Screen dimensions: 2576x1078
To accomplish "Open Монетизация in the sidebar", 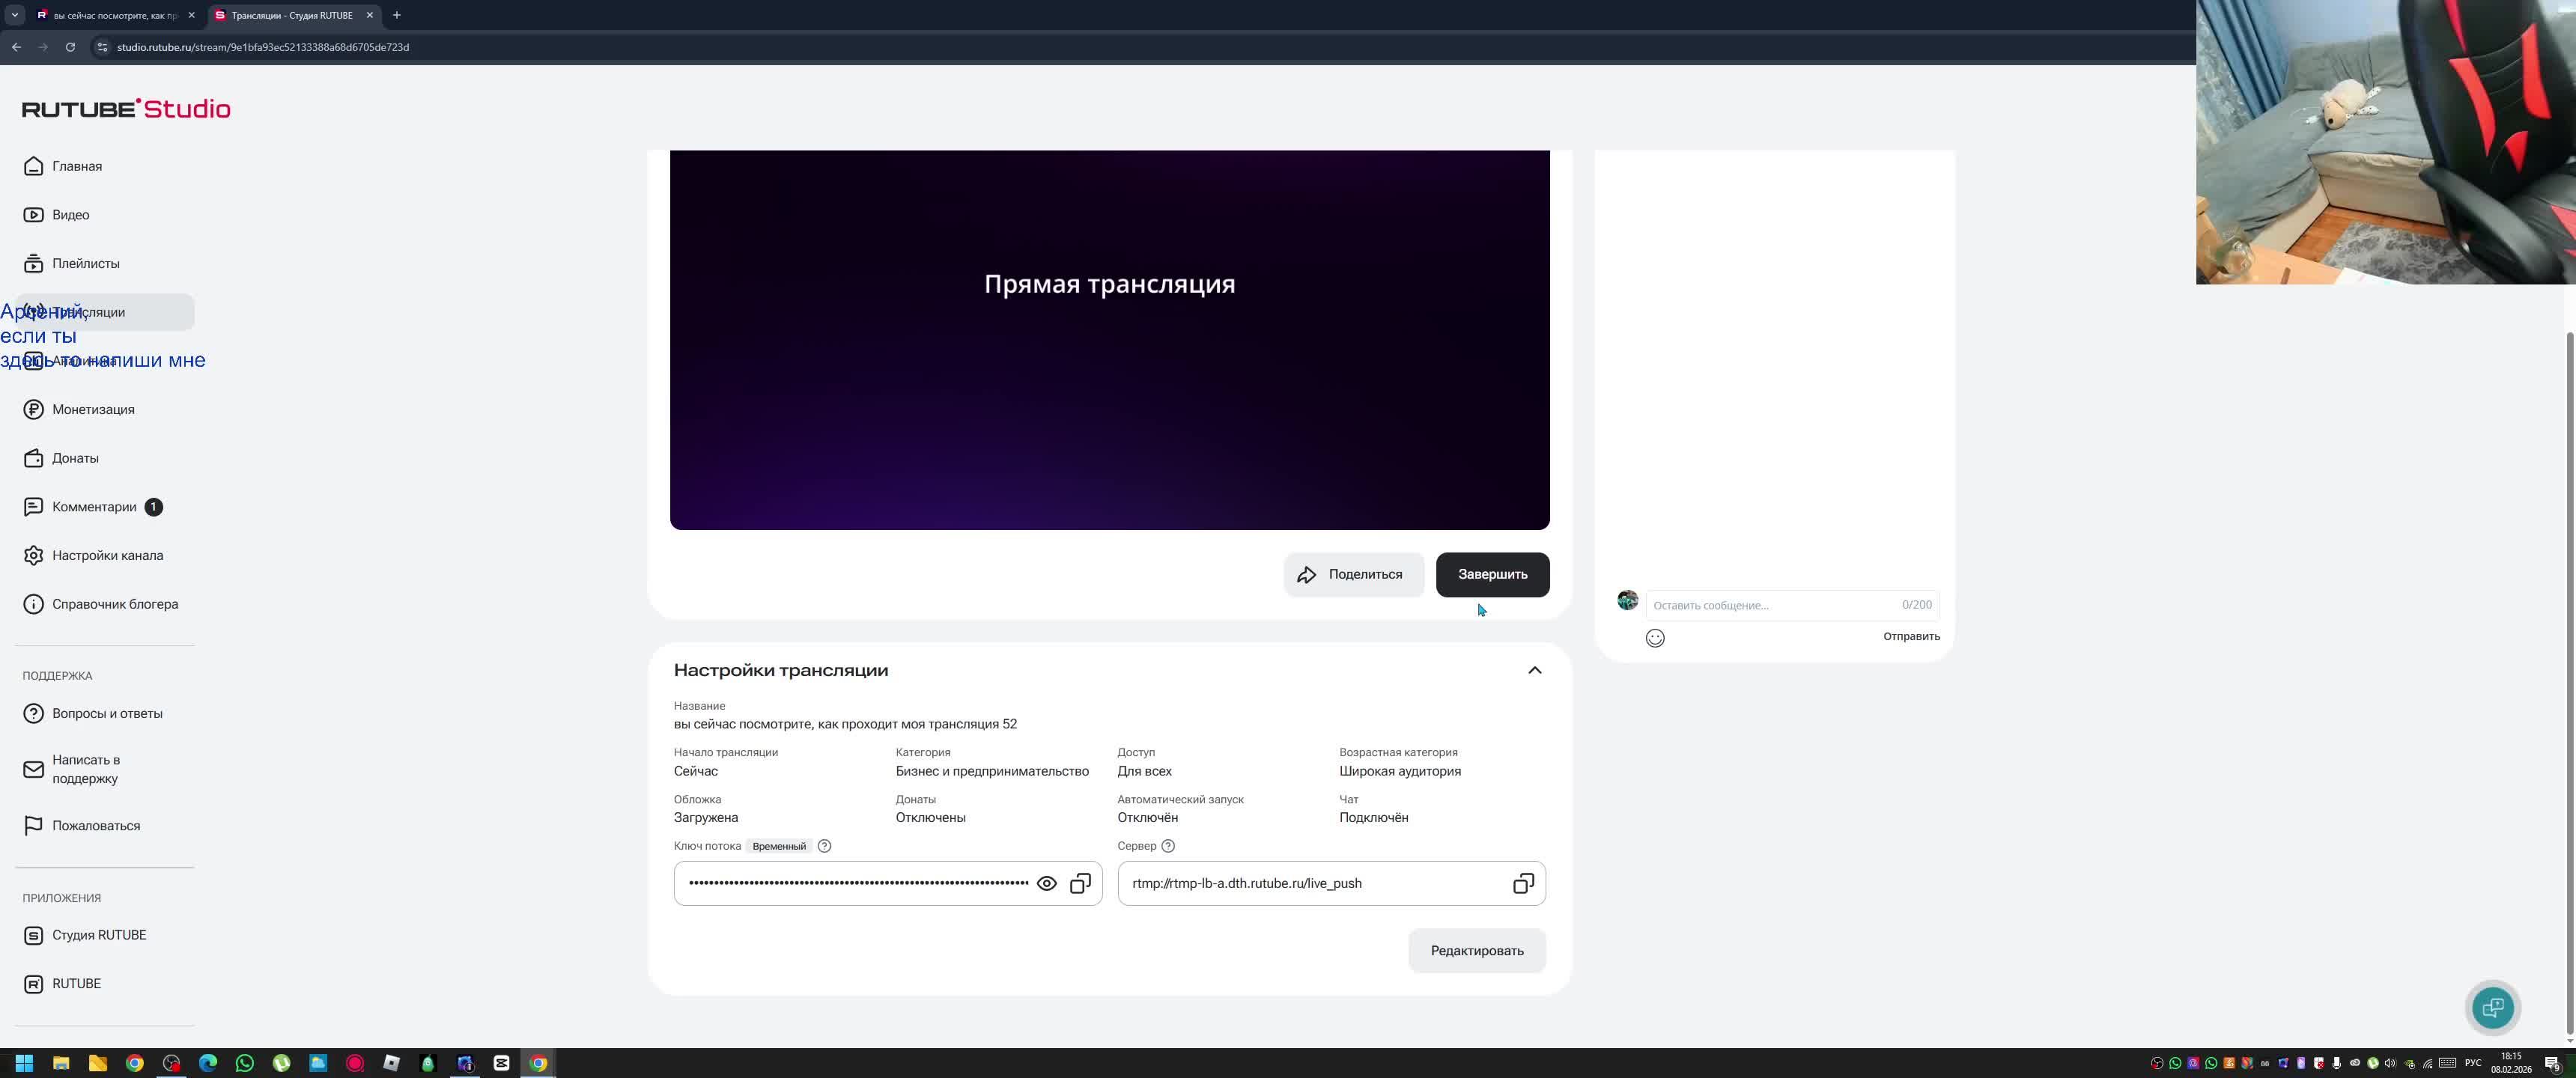I will point(93,409).
